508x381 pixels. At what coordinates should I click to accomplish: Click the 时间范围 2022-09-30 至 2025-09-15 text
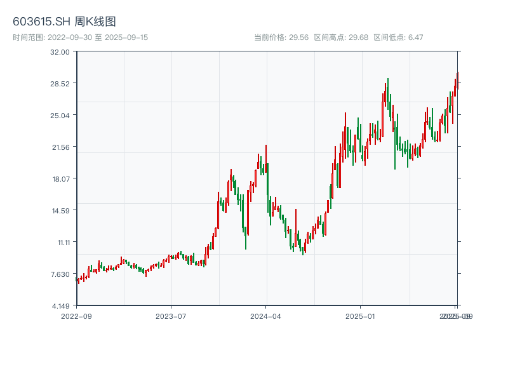tap(81, 37)
